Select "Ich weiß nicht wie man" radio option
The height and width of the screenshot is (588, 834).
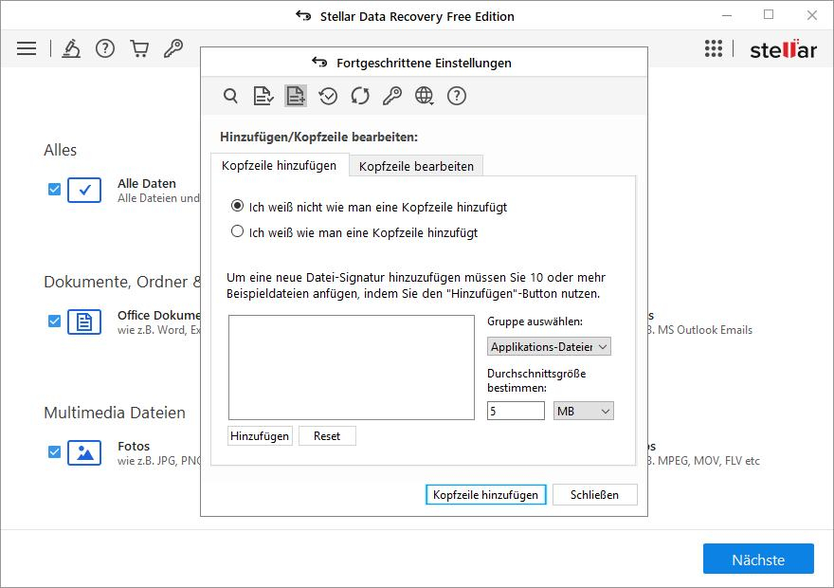click(x=238, y=206)
